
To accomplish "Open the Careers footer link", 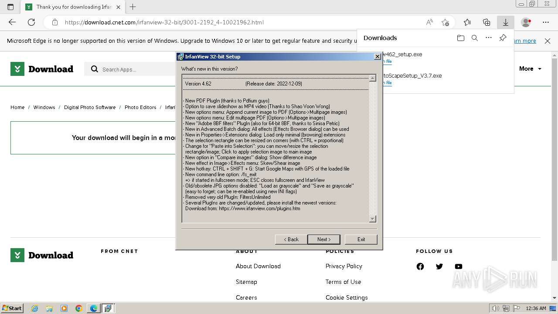I will 246,298.
